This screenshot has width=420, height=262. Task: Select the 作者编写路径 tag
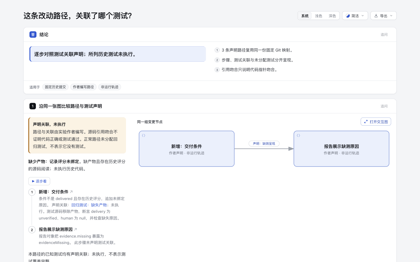tap(83, 87)
